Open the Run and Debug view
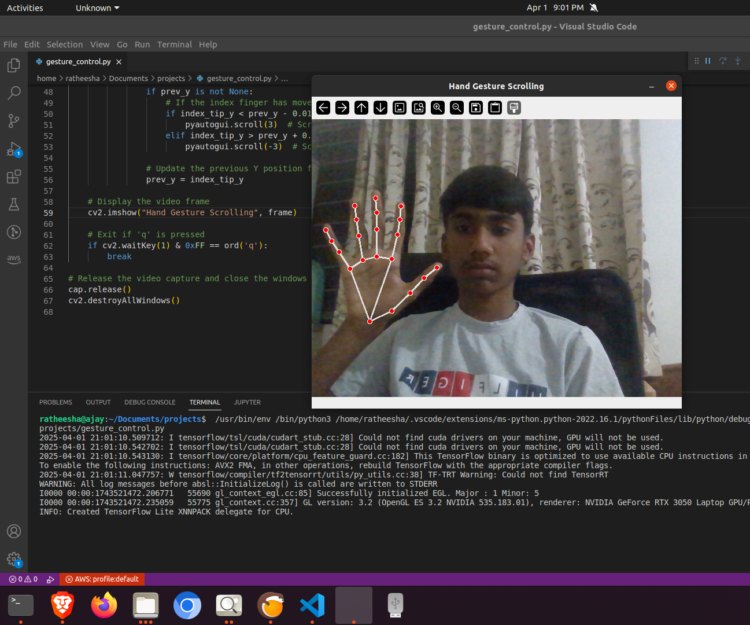Image resolution: width=750 pixels, height=625 pixels. point(13,149)
